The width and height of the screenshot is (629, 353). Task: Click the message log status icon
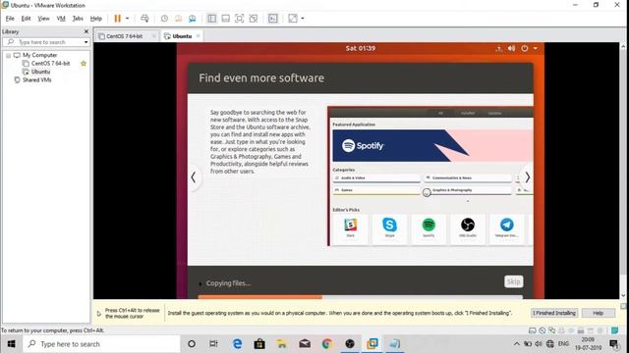(614, 330)
